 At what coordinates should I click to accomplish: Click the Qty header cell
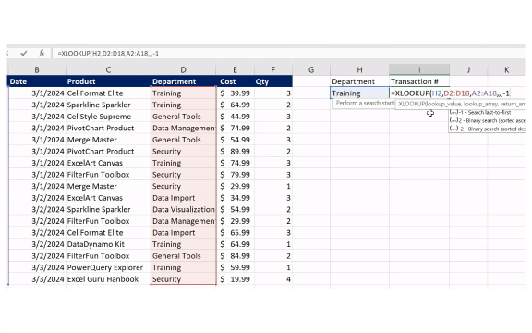273,81
